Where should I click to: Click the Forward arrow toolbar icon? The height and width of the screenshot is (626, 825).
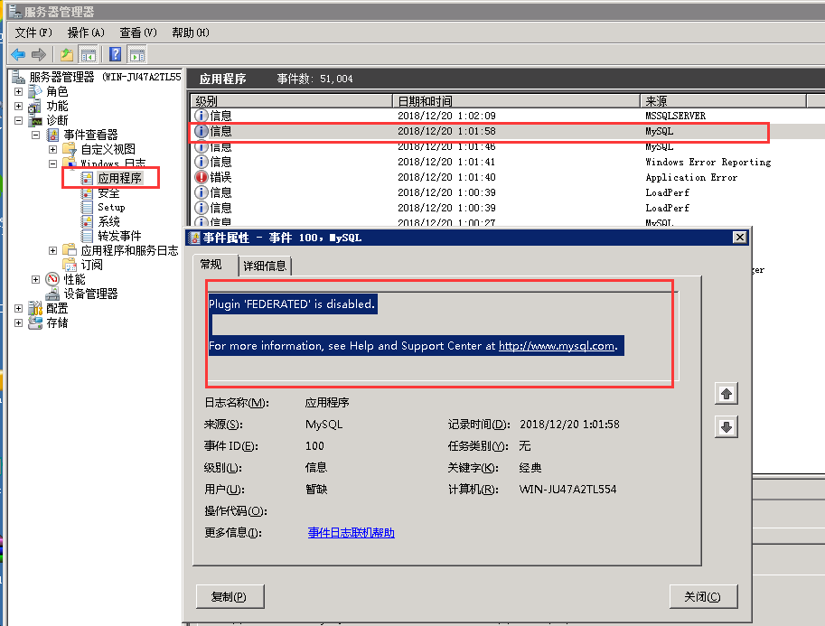[39, 54]
